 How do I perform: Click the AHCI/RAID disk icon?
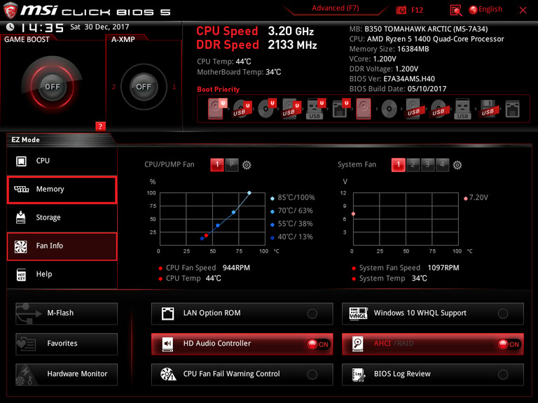[x=358, y=344]
